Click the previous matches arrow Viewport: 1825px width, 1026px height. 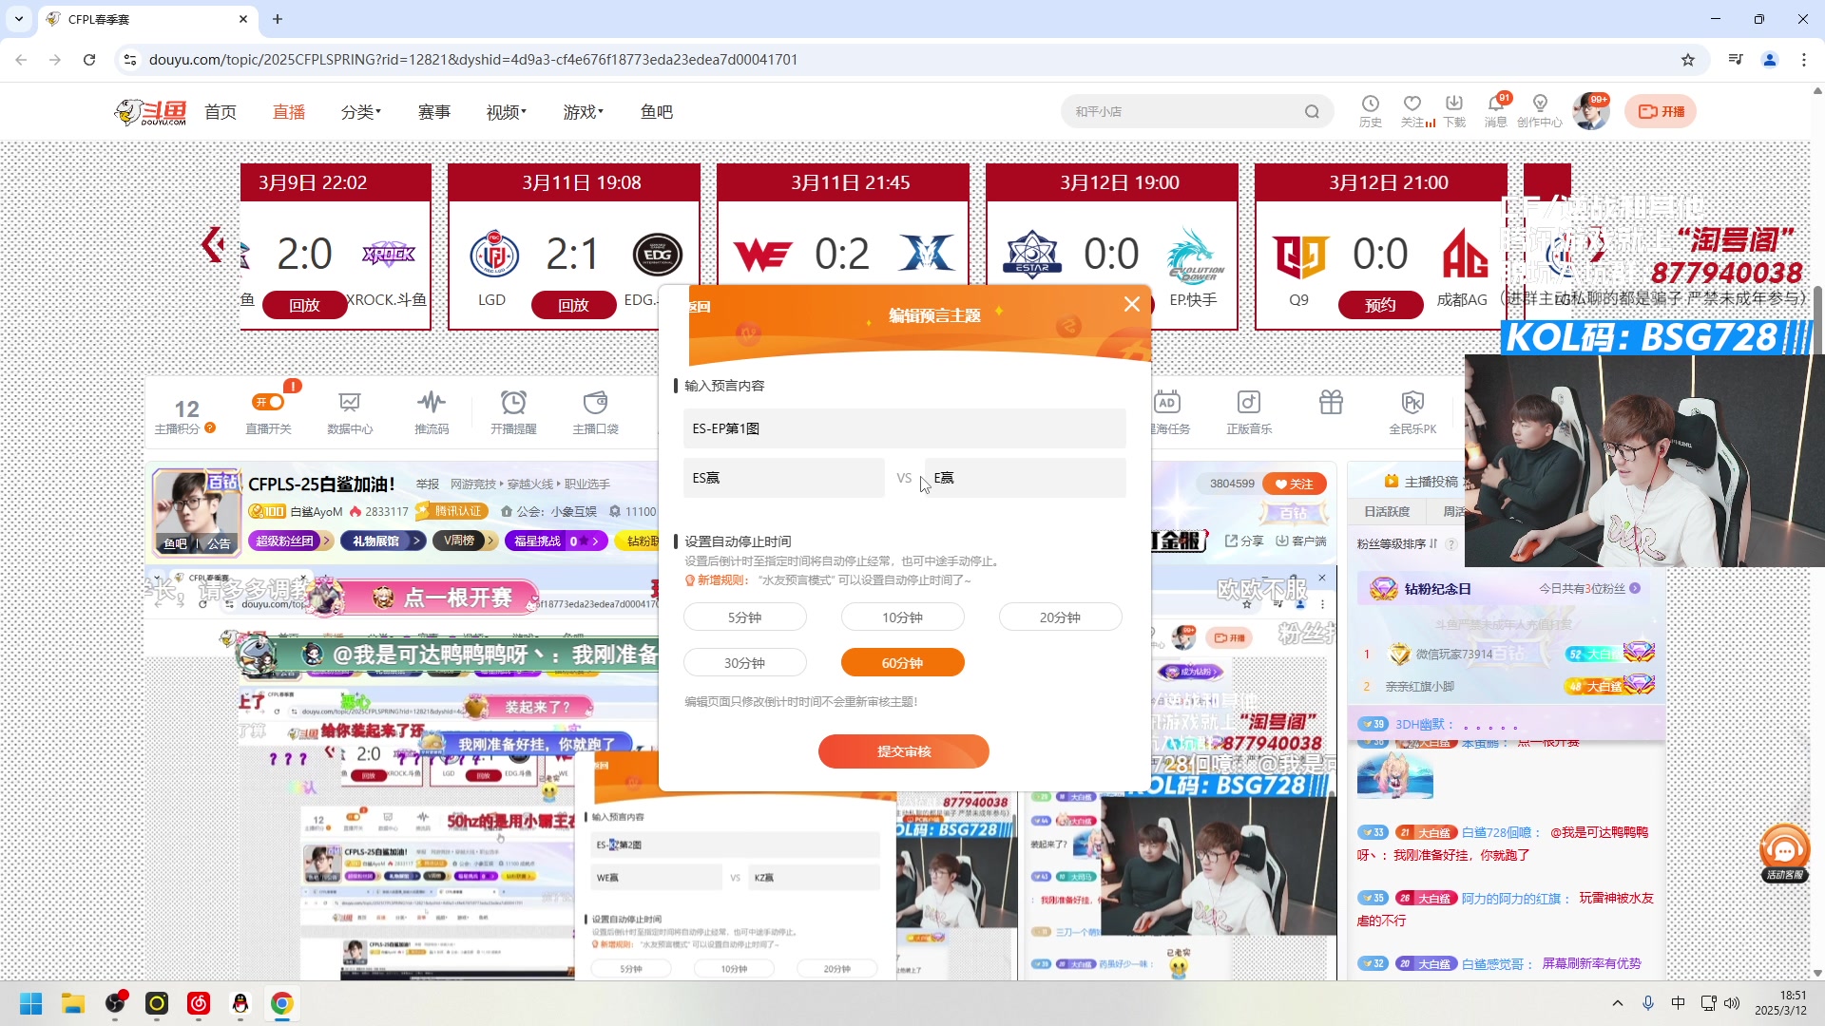213,245
